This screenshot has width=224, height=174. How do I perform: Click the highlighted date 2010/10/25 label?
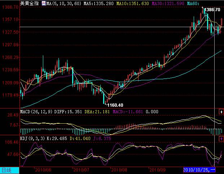199,170
